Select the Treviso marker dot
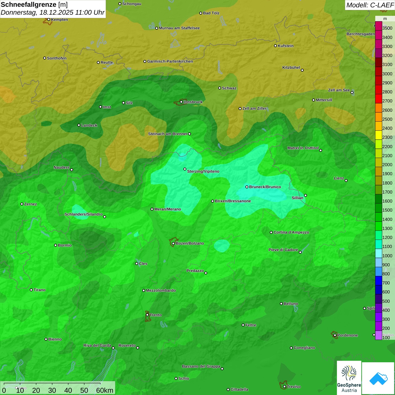 point(284,387)
